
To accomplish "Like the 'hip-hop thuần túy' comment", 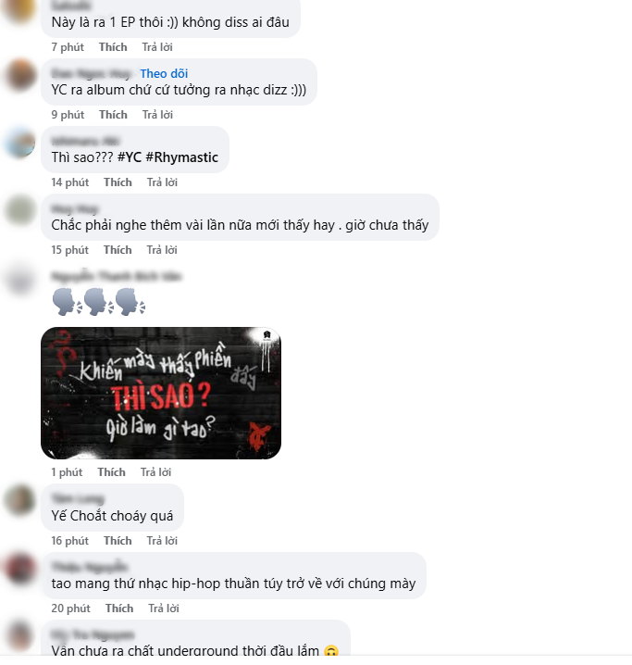I will (x=119, y=609).
